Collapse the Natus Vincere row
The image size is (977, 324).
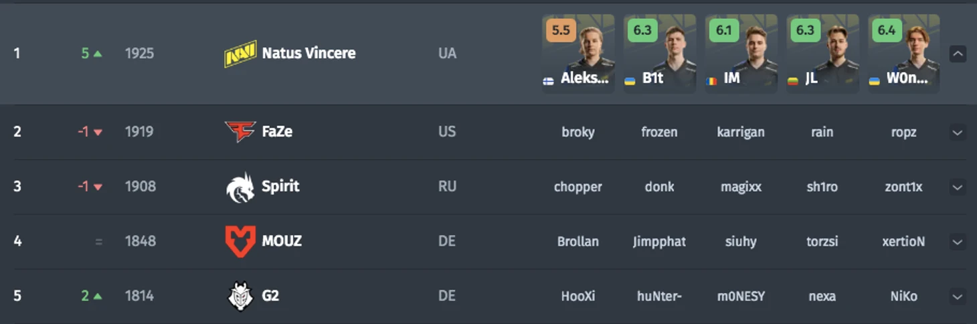click(958, 54)
